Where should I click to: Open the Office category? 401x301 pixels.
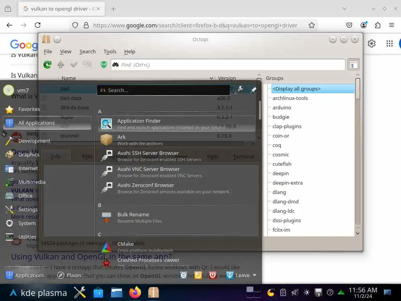coord(47,196)
